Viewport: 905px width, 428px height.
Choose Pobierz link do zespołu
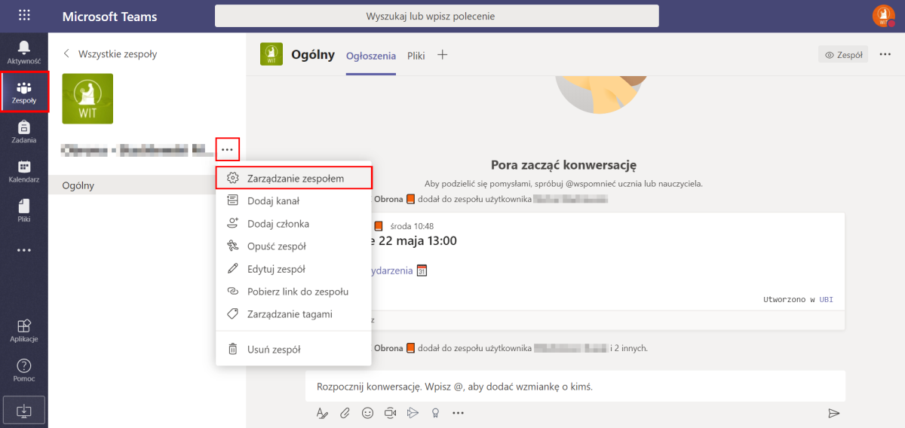(x=294, y=292)
